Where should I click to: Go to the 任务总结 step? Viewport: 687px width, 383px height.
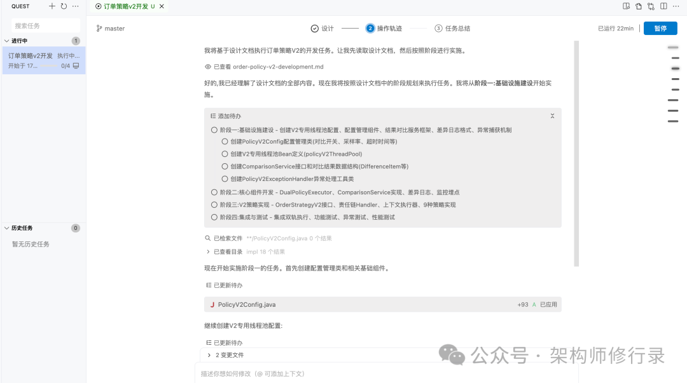coord(452,29)
